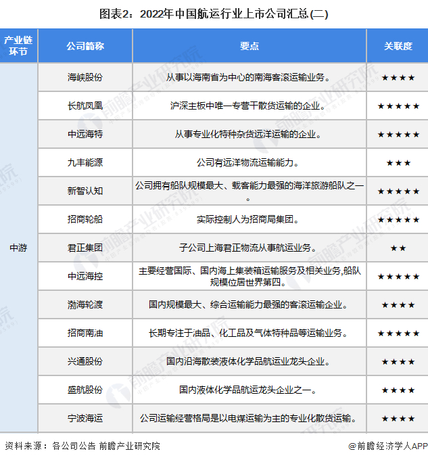The width and height of the screenshot is (428, 460).
Task: Select company name 宁波海运
Action: (x=85, y=418)
